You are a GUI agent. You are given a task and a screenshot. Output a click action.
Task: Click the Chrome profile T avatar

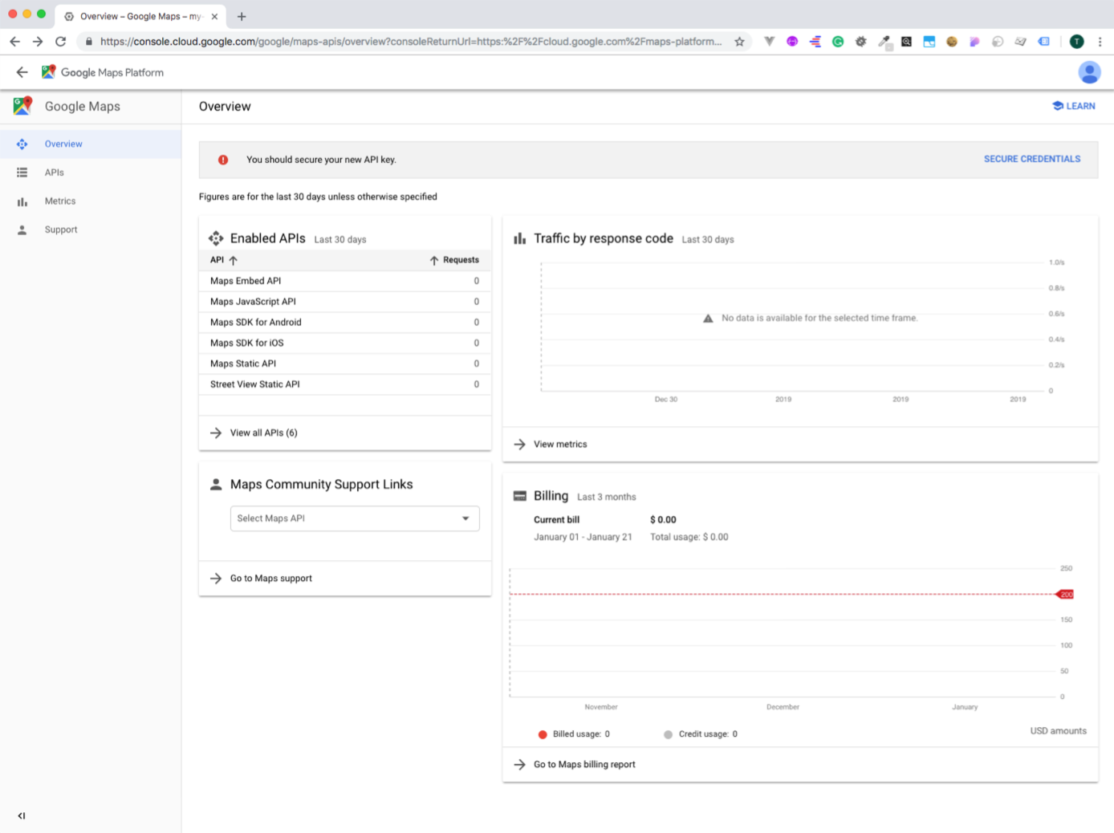click(x=1077, y=42)
